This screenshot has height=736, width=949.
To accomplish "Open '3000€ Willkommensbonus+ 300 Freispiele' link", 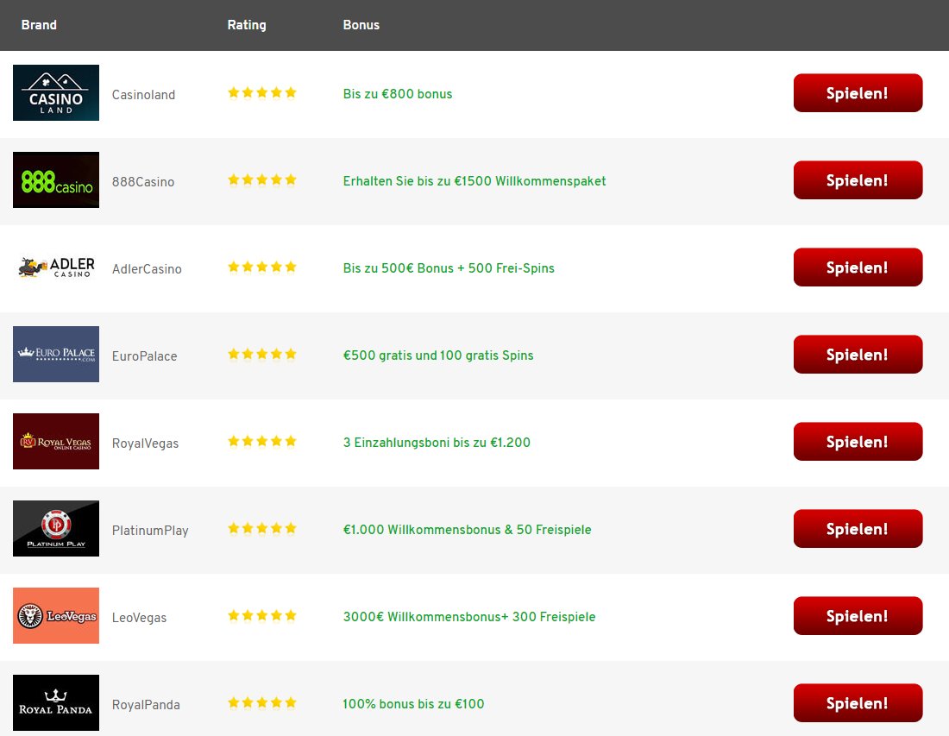I will pyautogui.click(x=469, y=617).
